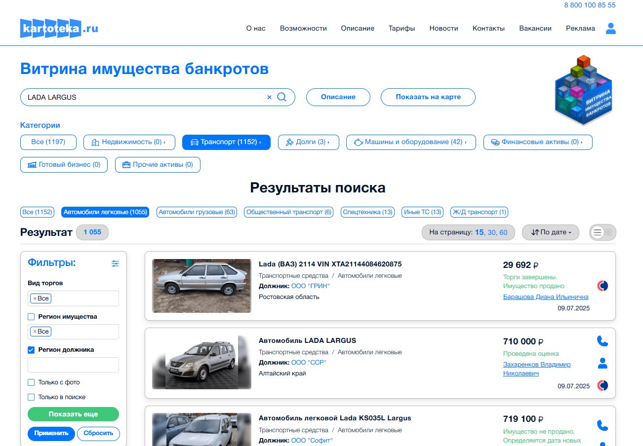Click the magnifier search icon

281,97
